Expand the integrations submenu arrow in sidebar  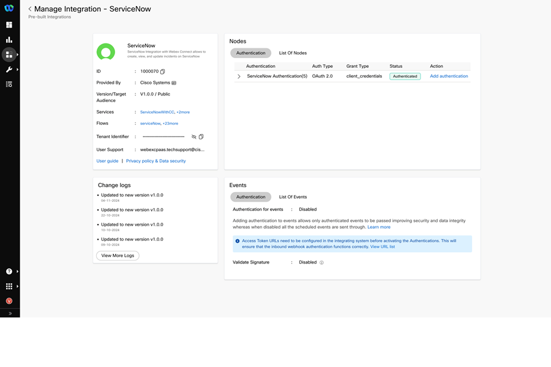(x=18, y=54)
